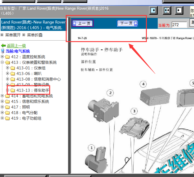The width and height of the screenshot is (194, 177).
Task: Click the collapse-left-panel arrow icon
Action: (179, 10)
